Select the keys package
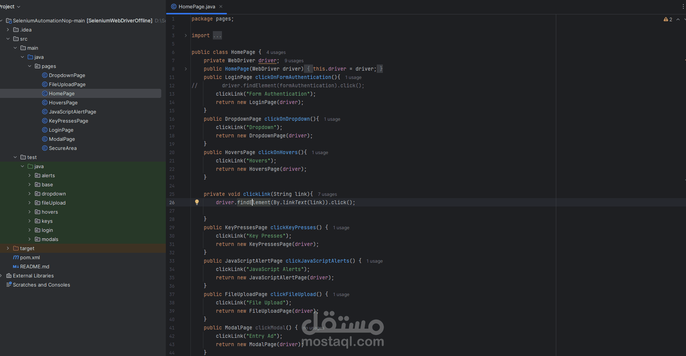This screenshot has width=686, height=356. 47,221
